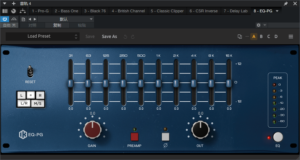Select the L channel button
Screen dimensions: 300x160
21,95
